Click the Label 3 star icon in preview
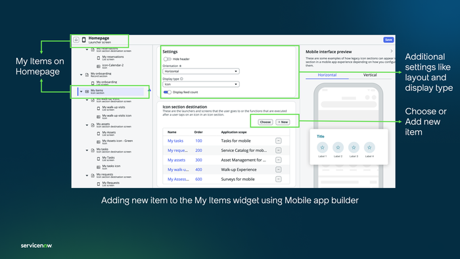This screenshot has width=460, height=259. 354,147
